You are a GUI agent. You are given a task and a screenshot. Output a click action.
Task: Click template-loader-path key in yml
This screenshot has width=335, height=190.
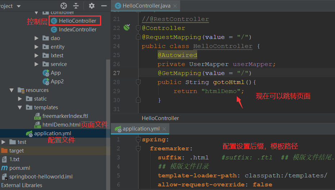pyautogui.click(x=197, y=176)
